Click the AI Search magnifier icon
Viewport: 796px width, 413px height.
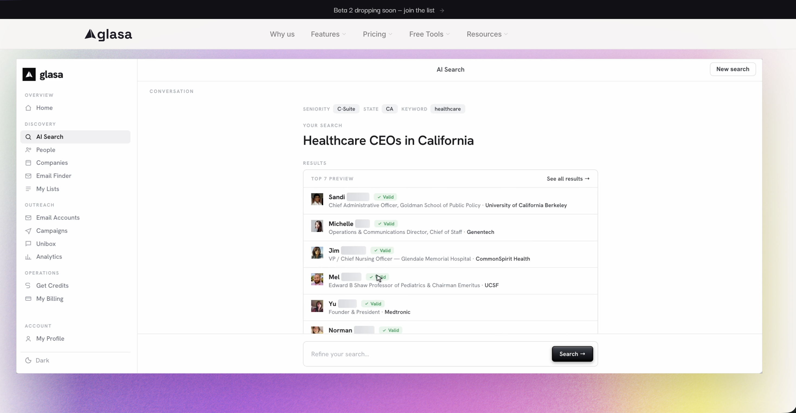pyautogui.click(x=28, y=137)
